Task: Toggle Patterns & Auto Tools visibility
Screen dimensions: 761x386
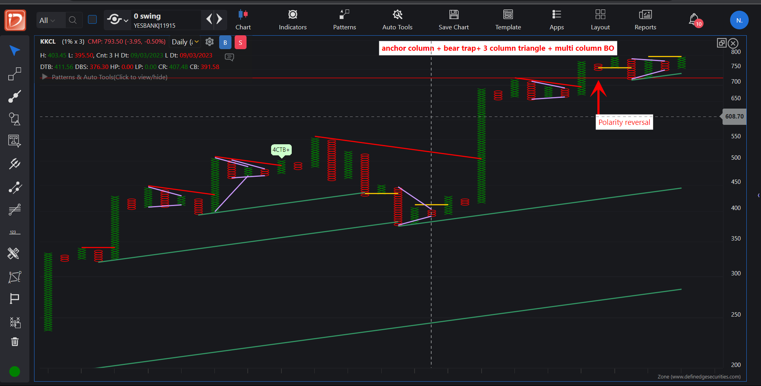Action: [45, 77]
